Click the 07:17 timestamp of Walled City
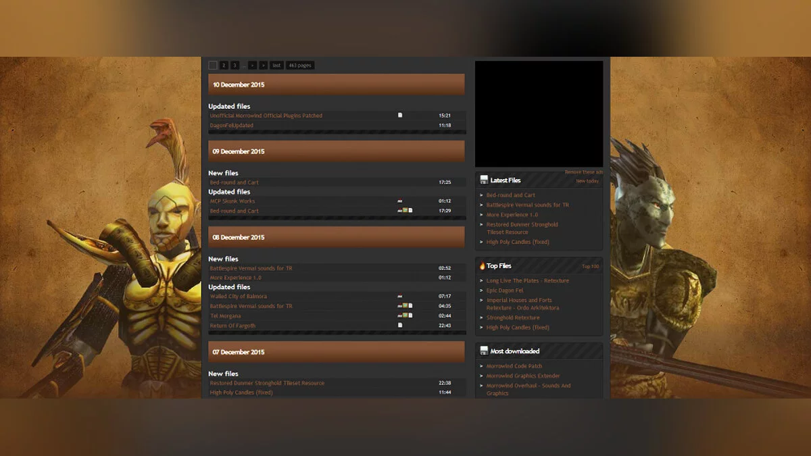 pos(445,297)
